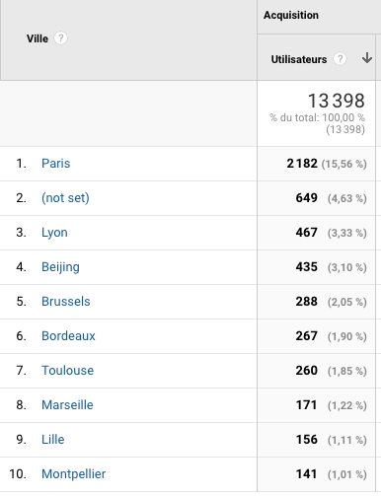Select the Acquisition column group header
381x496 pixels.
pyautogui.click(x=291, y=15)
